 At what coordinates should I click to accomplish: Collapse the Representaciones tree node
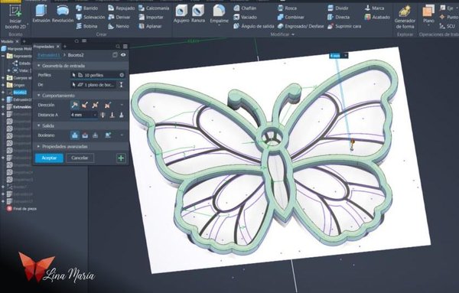coord(3,56)
